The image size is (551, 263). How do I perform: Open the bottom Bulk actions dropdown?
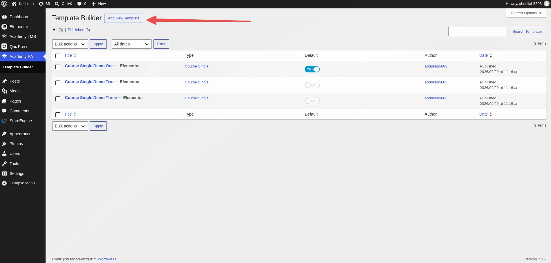(70, 126)
